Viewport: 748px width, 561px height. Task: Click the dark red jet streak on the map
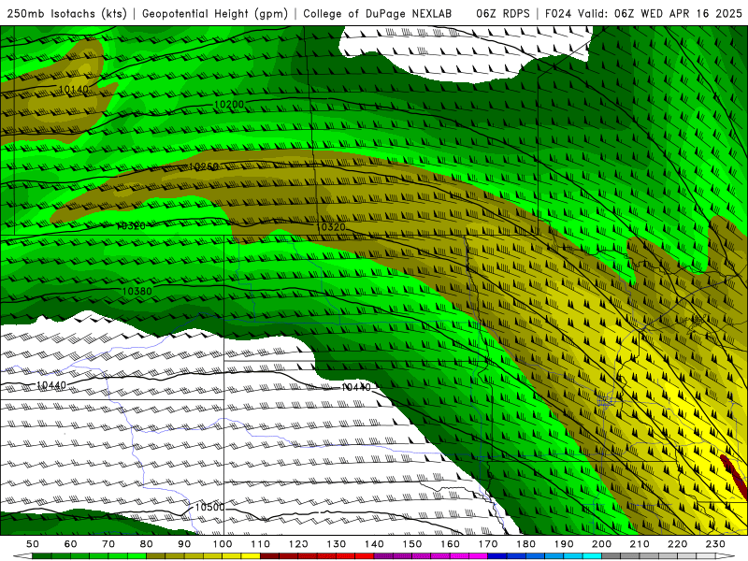(x=733, y=477)
